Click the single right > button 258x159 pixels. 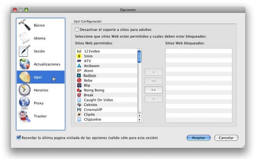click(x=154, y=99)
